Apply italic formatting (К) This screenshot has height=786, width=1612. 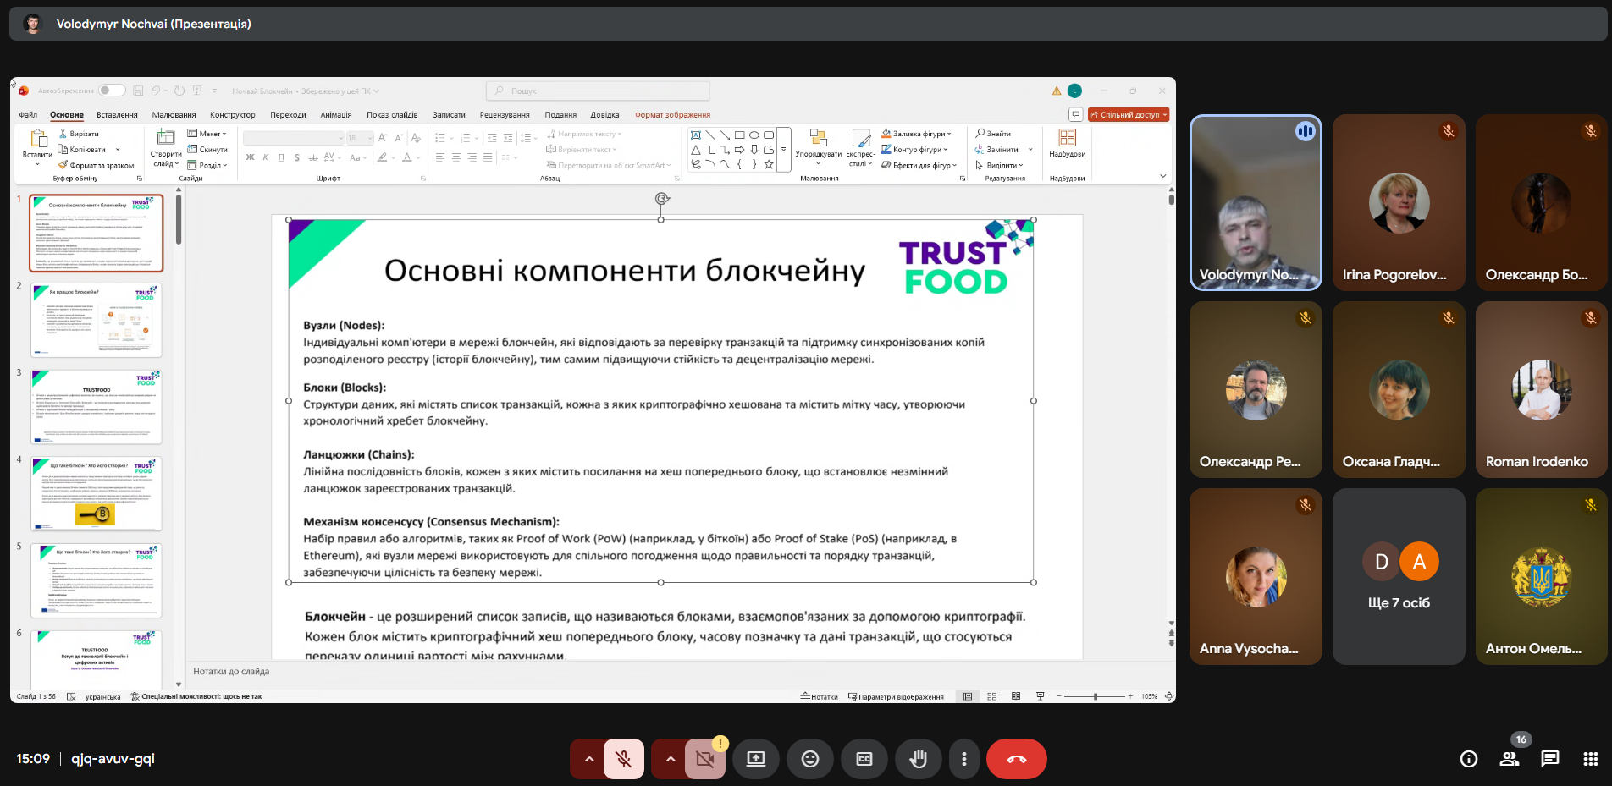coord(264,157)
